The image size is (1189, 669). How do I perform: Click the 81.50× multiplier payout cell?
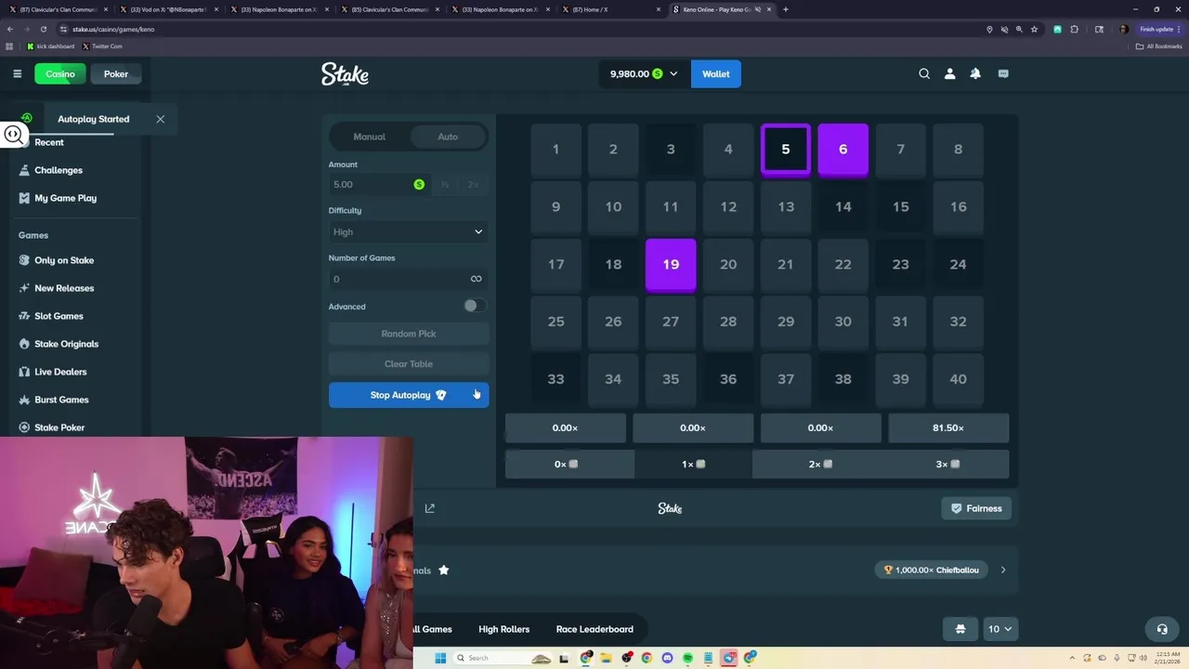948,427
